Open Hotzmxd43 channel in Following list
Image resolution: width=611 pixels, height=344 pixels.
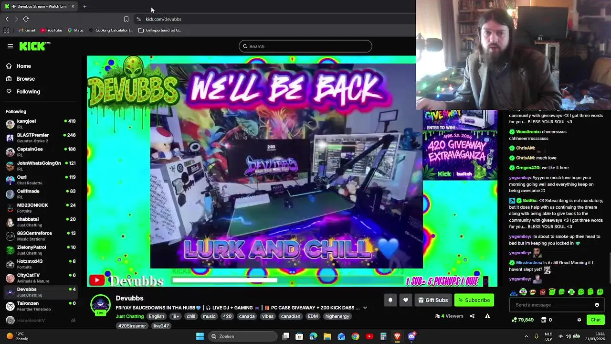coord(41,264)
